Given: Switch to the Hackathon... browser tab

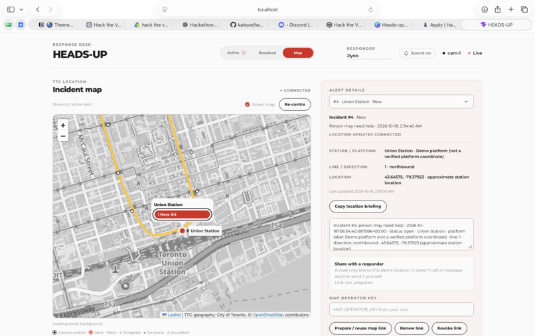Looking at the screenshot, I should point(200,25).
